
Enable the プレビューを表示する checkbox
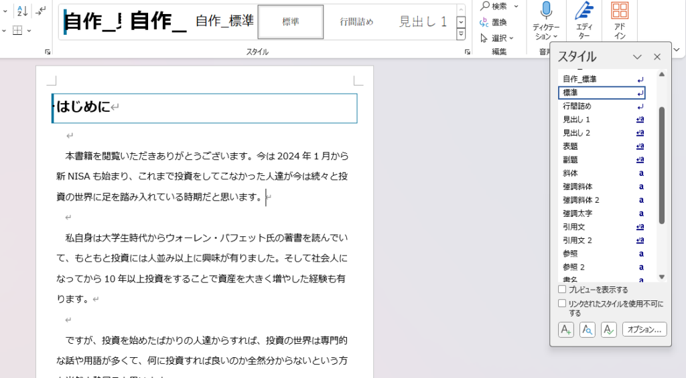(x=562, y=290)
